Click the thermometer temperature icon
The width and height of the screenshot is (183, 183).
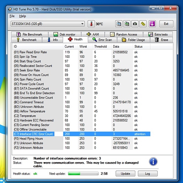[x=91, y=24]
